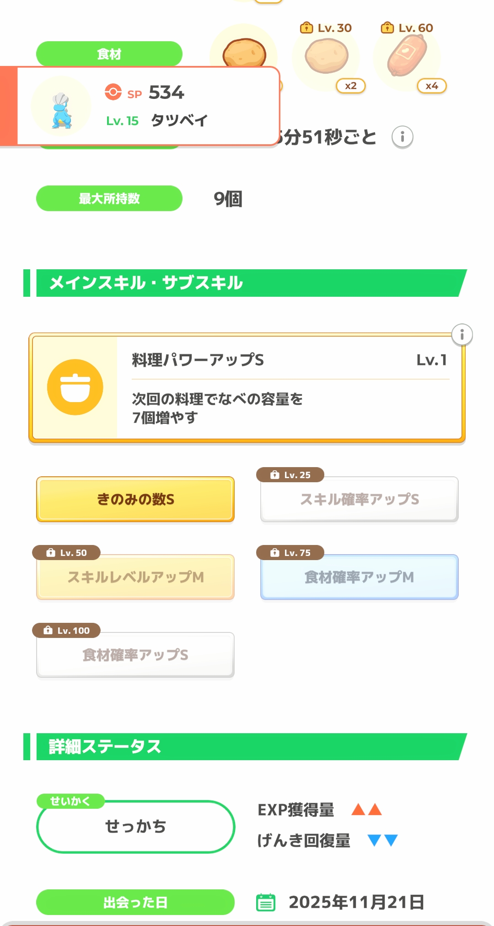Open the 料理パワーアップS main skill card

pos(288,388)
